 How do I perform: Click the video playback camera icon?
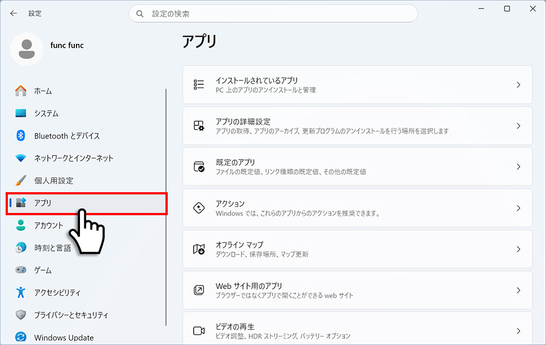199,331
